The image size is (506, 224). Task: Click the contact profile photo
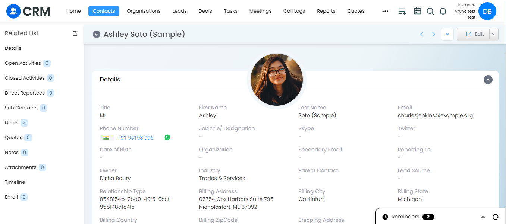[277, 80]
